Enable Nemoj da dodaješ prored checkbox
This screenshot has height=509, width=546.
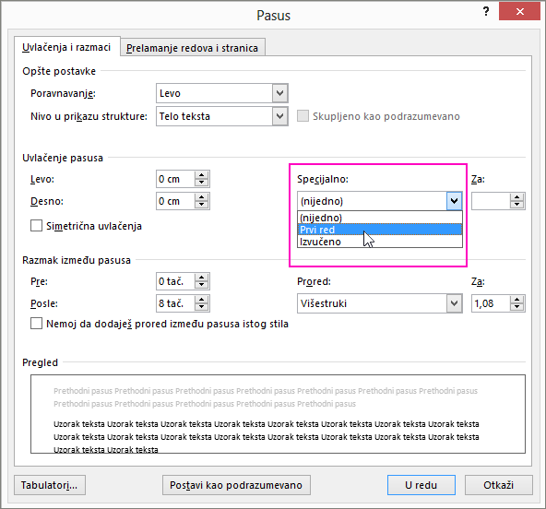point(36,324)
